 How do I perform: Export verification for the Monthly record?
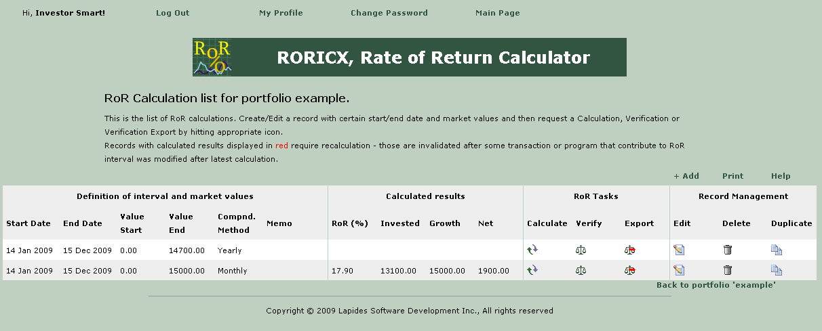(629, 270)
